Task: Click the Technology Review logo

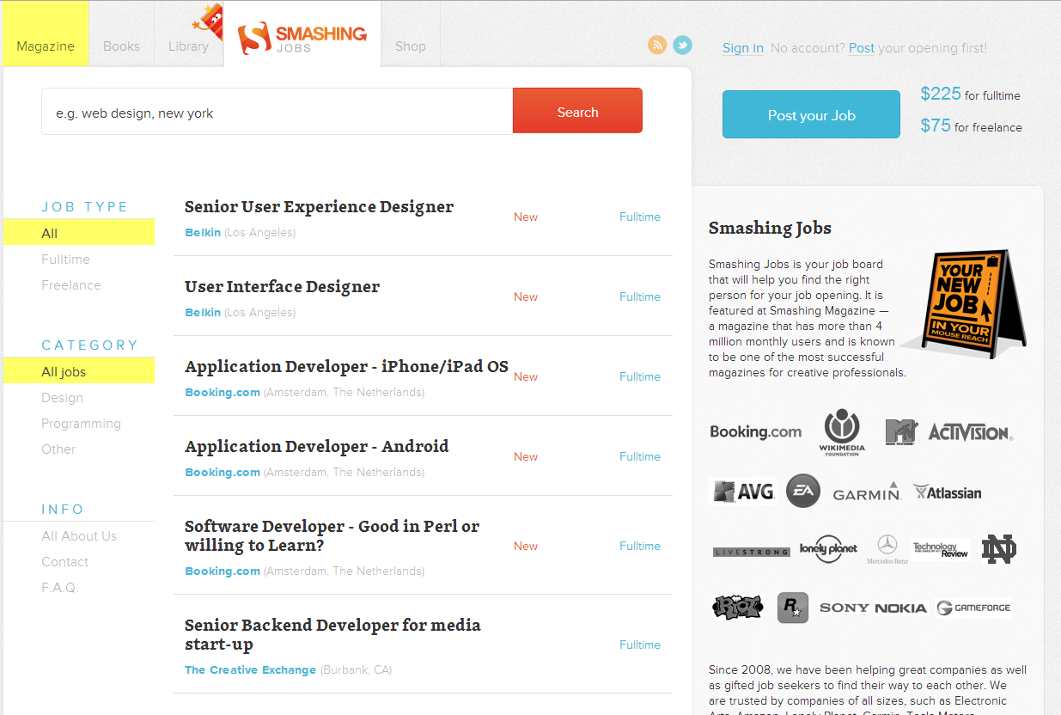Action: click(941, 549)
